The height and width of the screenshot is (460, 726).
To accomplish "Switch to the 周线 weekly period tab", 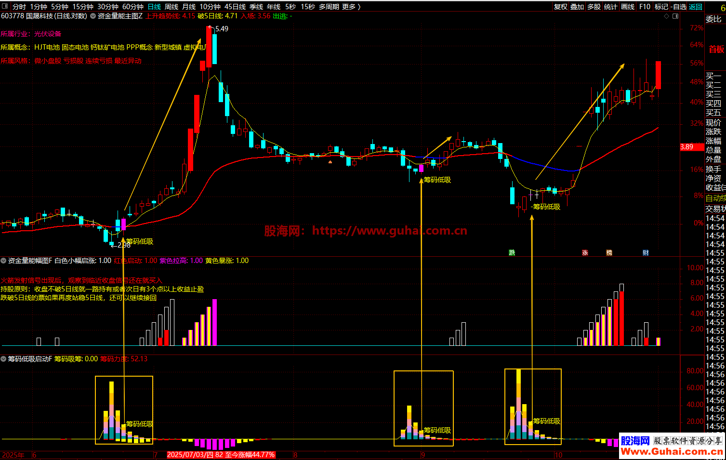I will coord(172,7).
